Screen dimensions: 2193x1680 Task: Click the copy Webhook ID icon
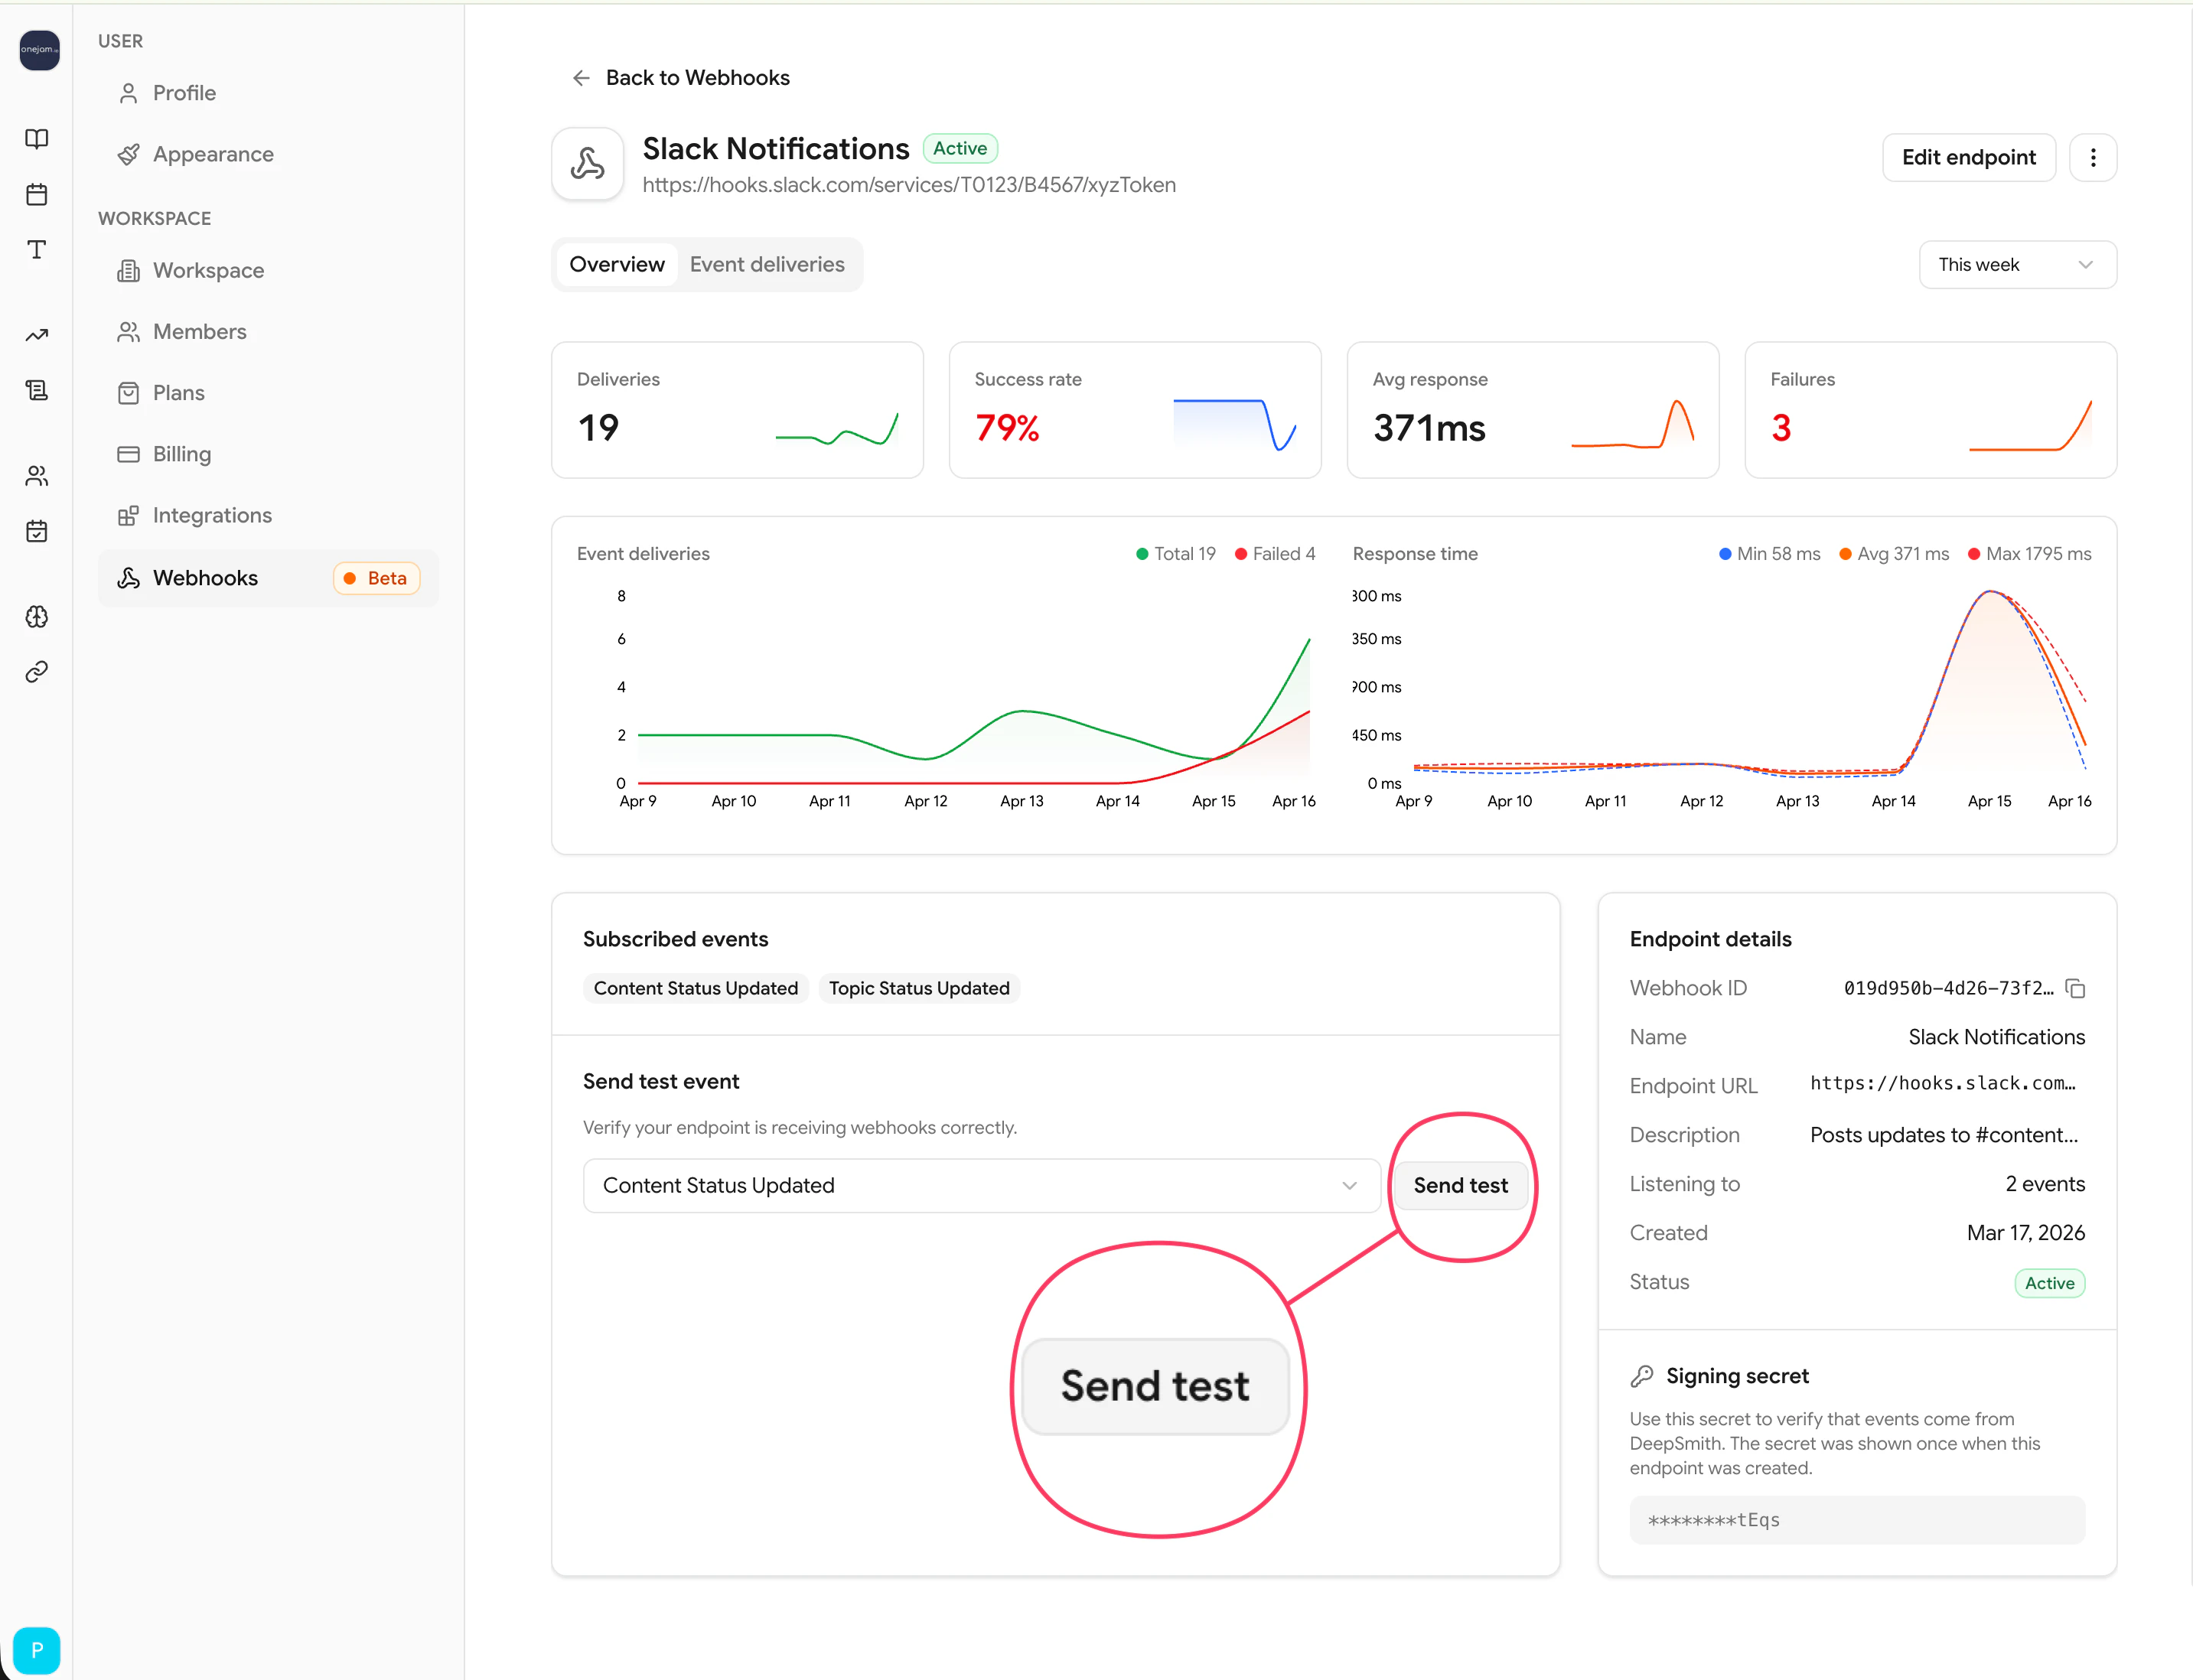coord(2075,988)
